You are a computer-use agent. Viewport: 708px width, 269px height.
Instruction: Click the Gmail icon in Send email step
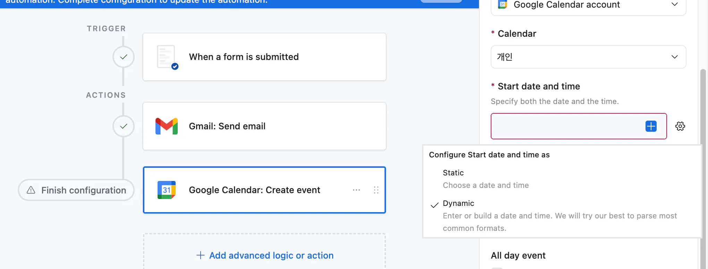167,126
